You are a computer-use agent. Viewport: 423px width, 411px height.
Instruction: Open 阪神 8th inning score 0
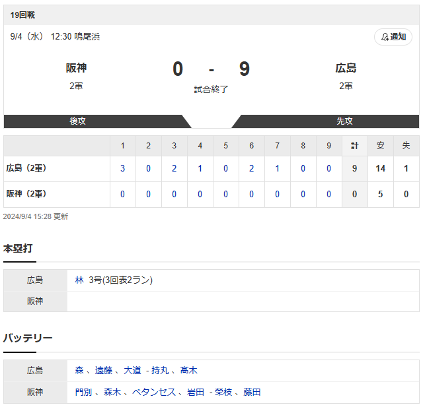(303, 194)
